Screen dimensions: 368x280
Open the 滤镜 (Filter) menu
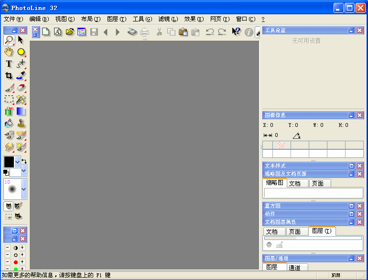coord(167,19)
